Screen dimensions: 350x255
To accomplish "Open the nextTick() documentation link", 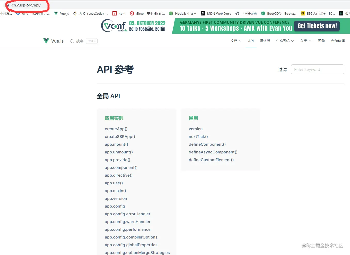I will [198, 136].
